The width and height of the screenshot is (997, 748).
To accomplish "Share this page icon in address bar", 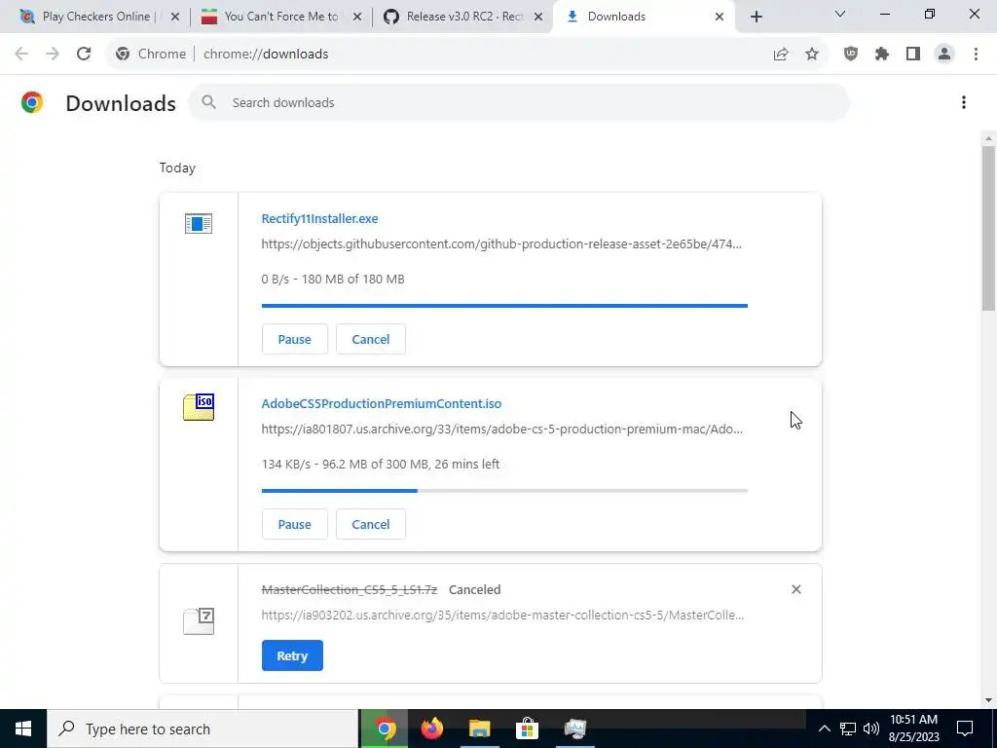I will tap(781, 55).
